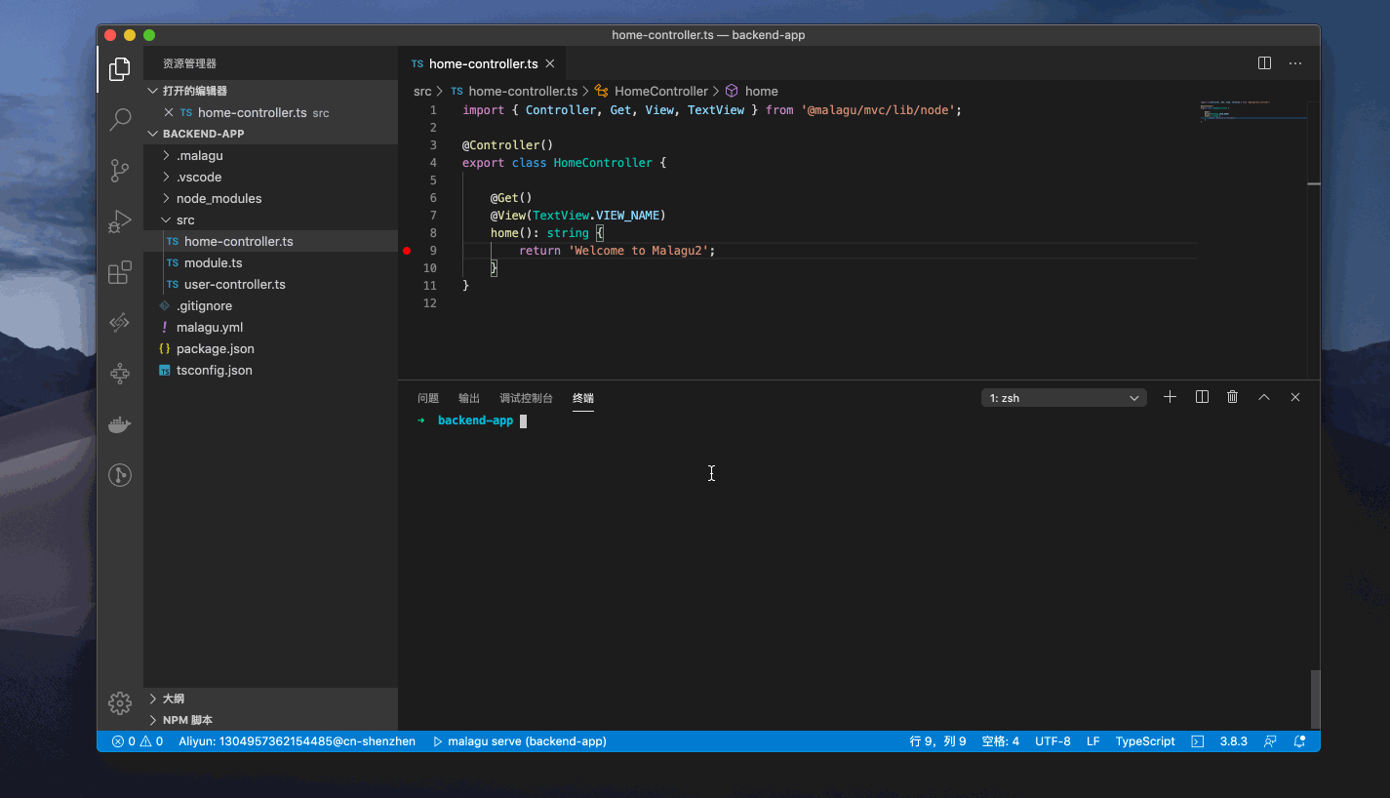Click the notifications bell in status bar
Screen dimensions: 1390x798
click(x=1299, y=741)
